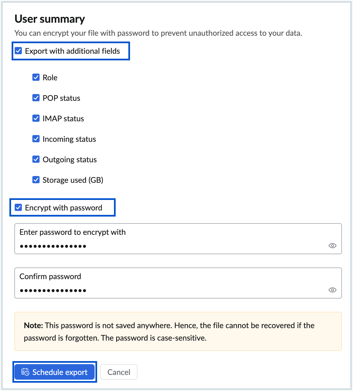The width and height of the screenshot is (353, 391).
Task: Click the bold Note: label
Action: [33, 325]
